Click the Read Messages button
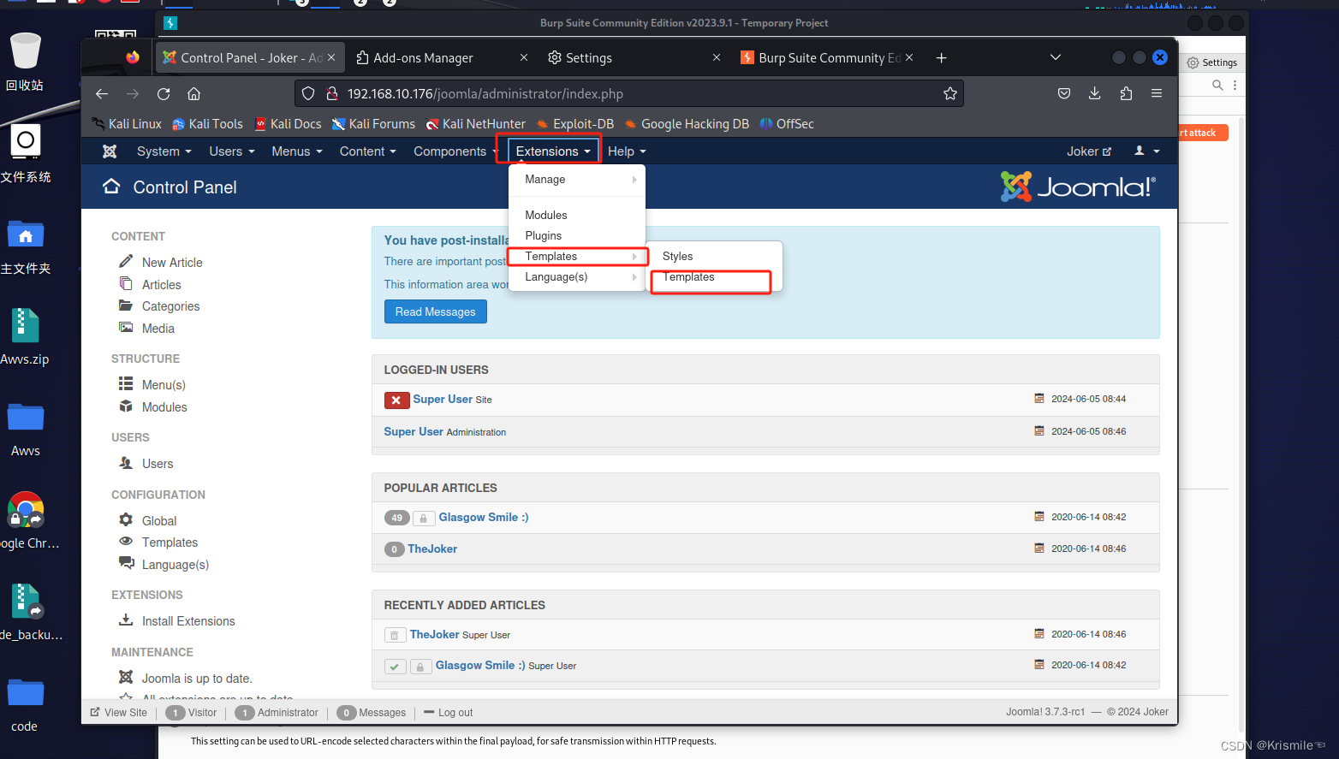 [436, 312]
